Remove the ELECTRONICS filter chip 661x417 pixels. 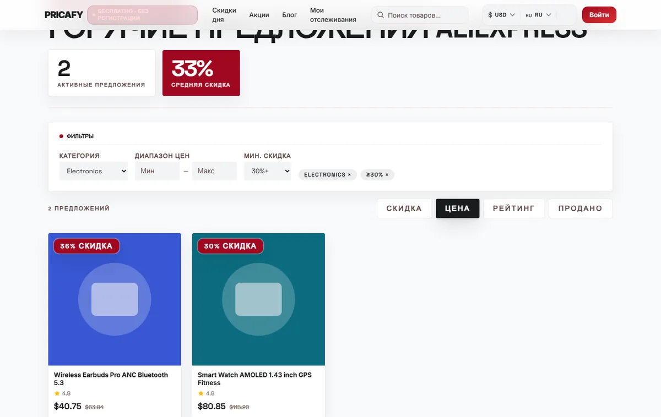tap(349, 175)
